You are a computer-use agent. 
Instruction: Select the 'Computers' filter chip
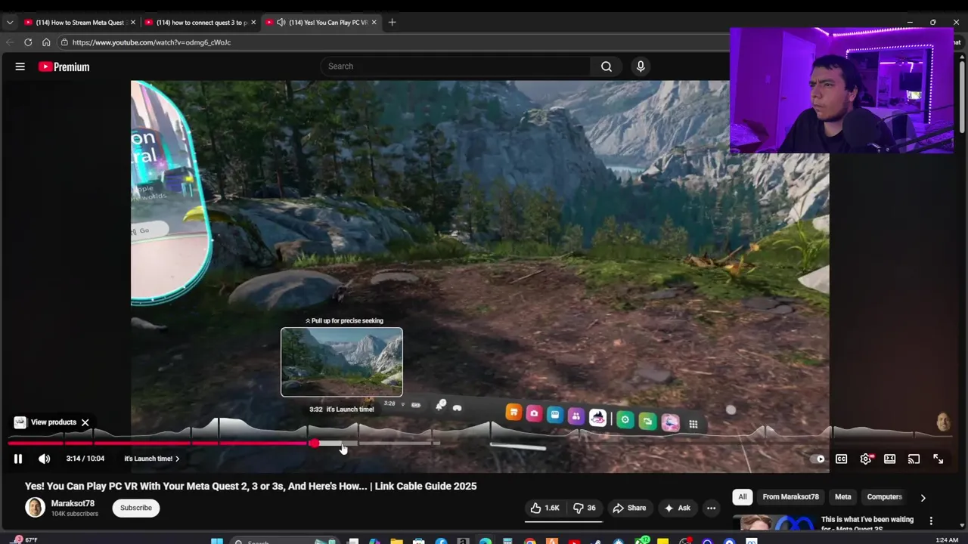coord(884,497)
